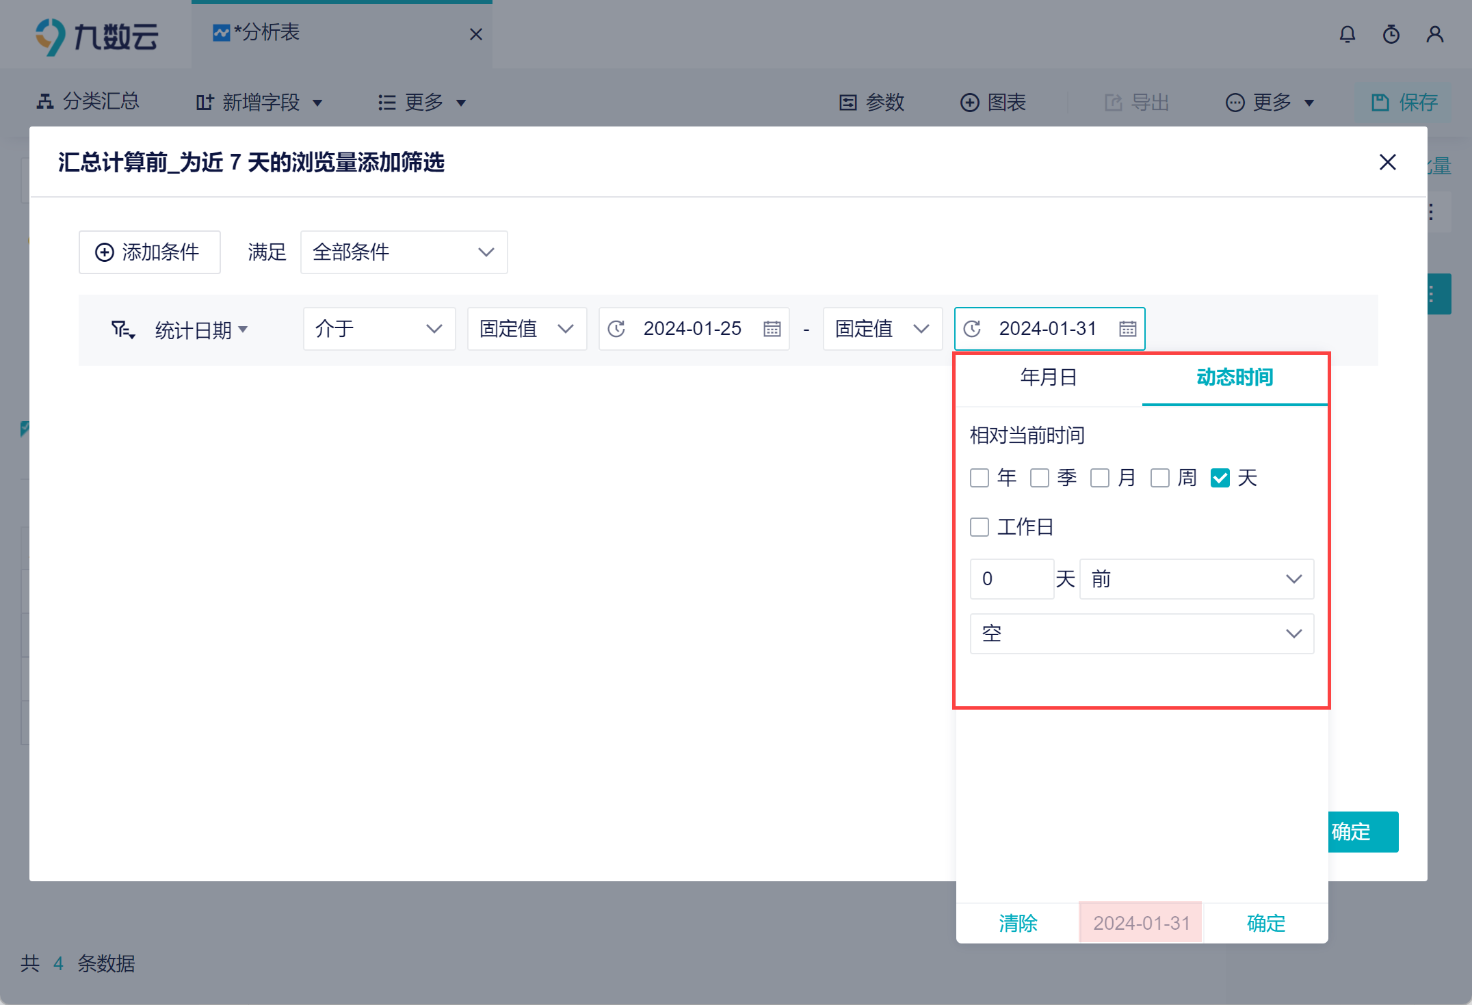The height and width of the screenshot is (1005, 1472).
Task: Open the timer clock icon in header
Action: [x=1391, y=34]
